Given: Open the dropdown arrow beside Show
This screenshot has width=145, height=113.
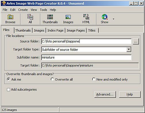Looking at the screenshot, I should pyautogui.click(x=113, y=19).
